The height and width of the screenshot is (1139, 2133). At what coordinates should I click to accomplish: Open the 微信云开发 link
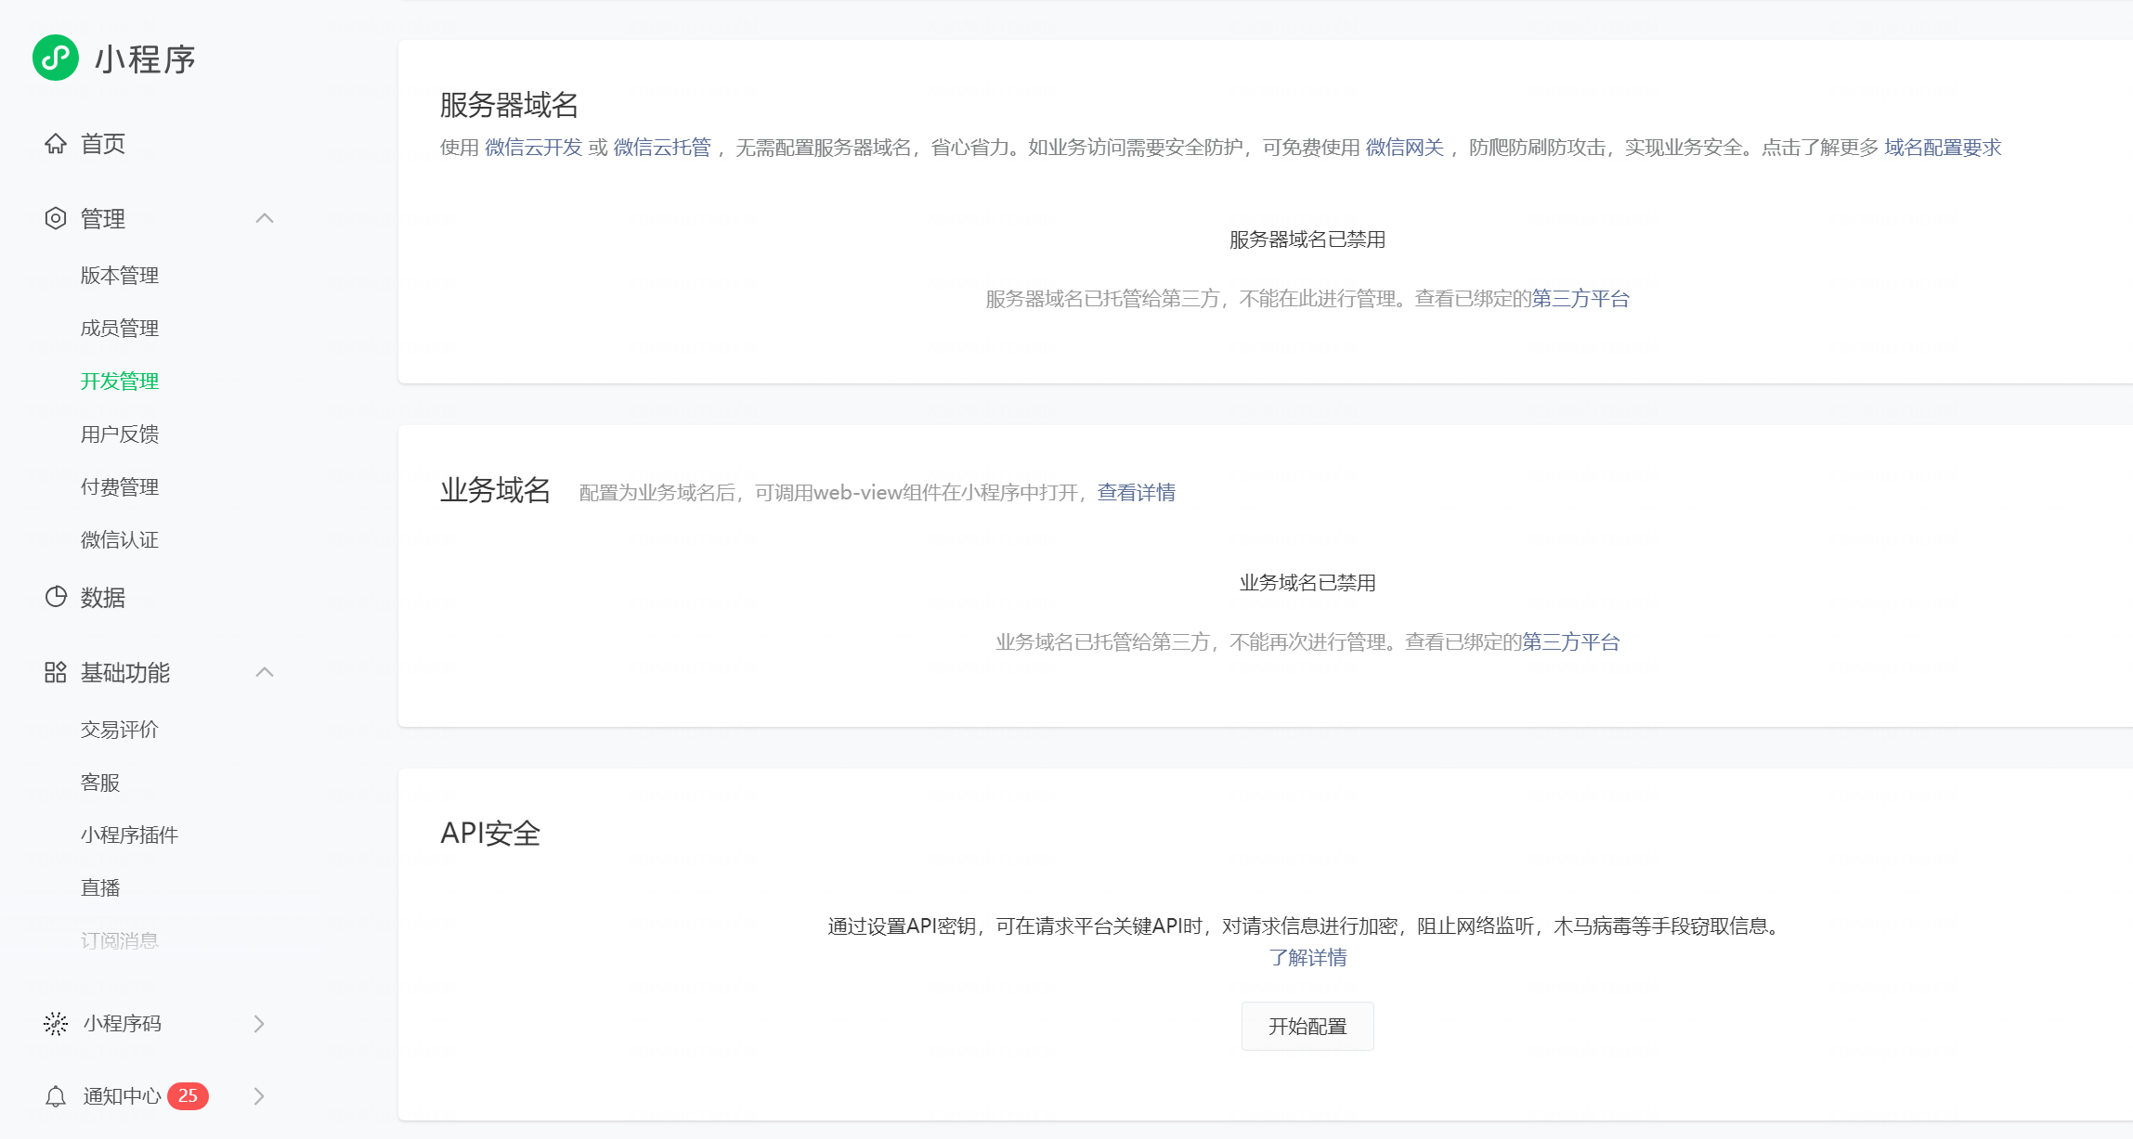tap(533, 148)
